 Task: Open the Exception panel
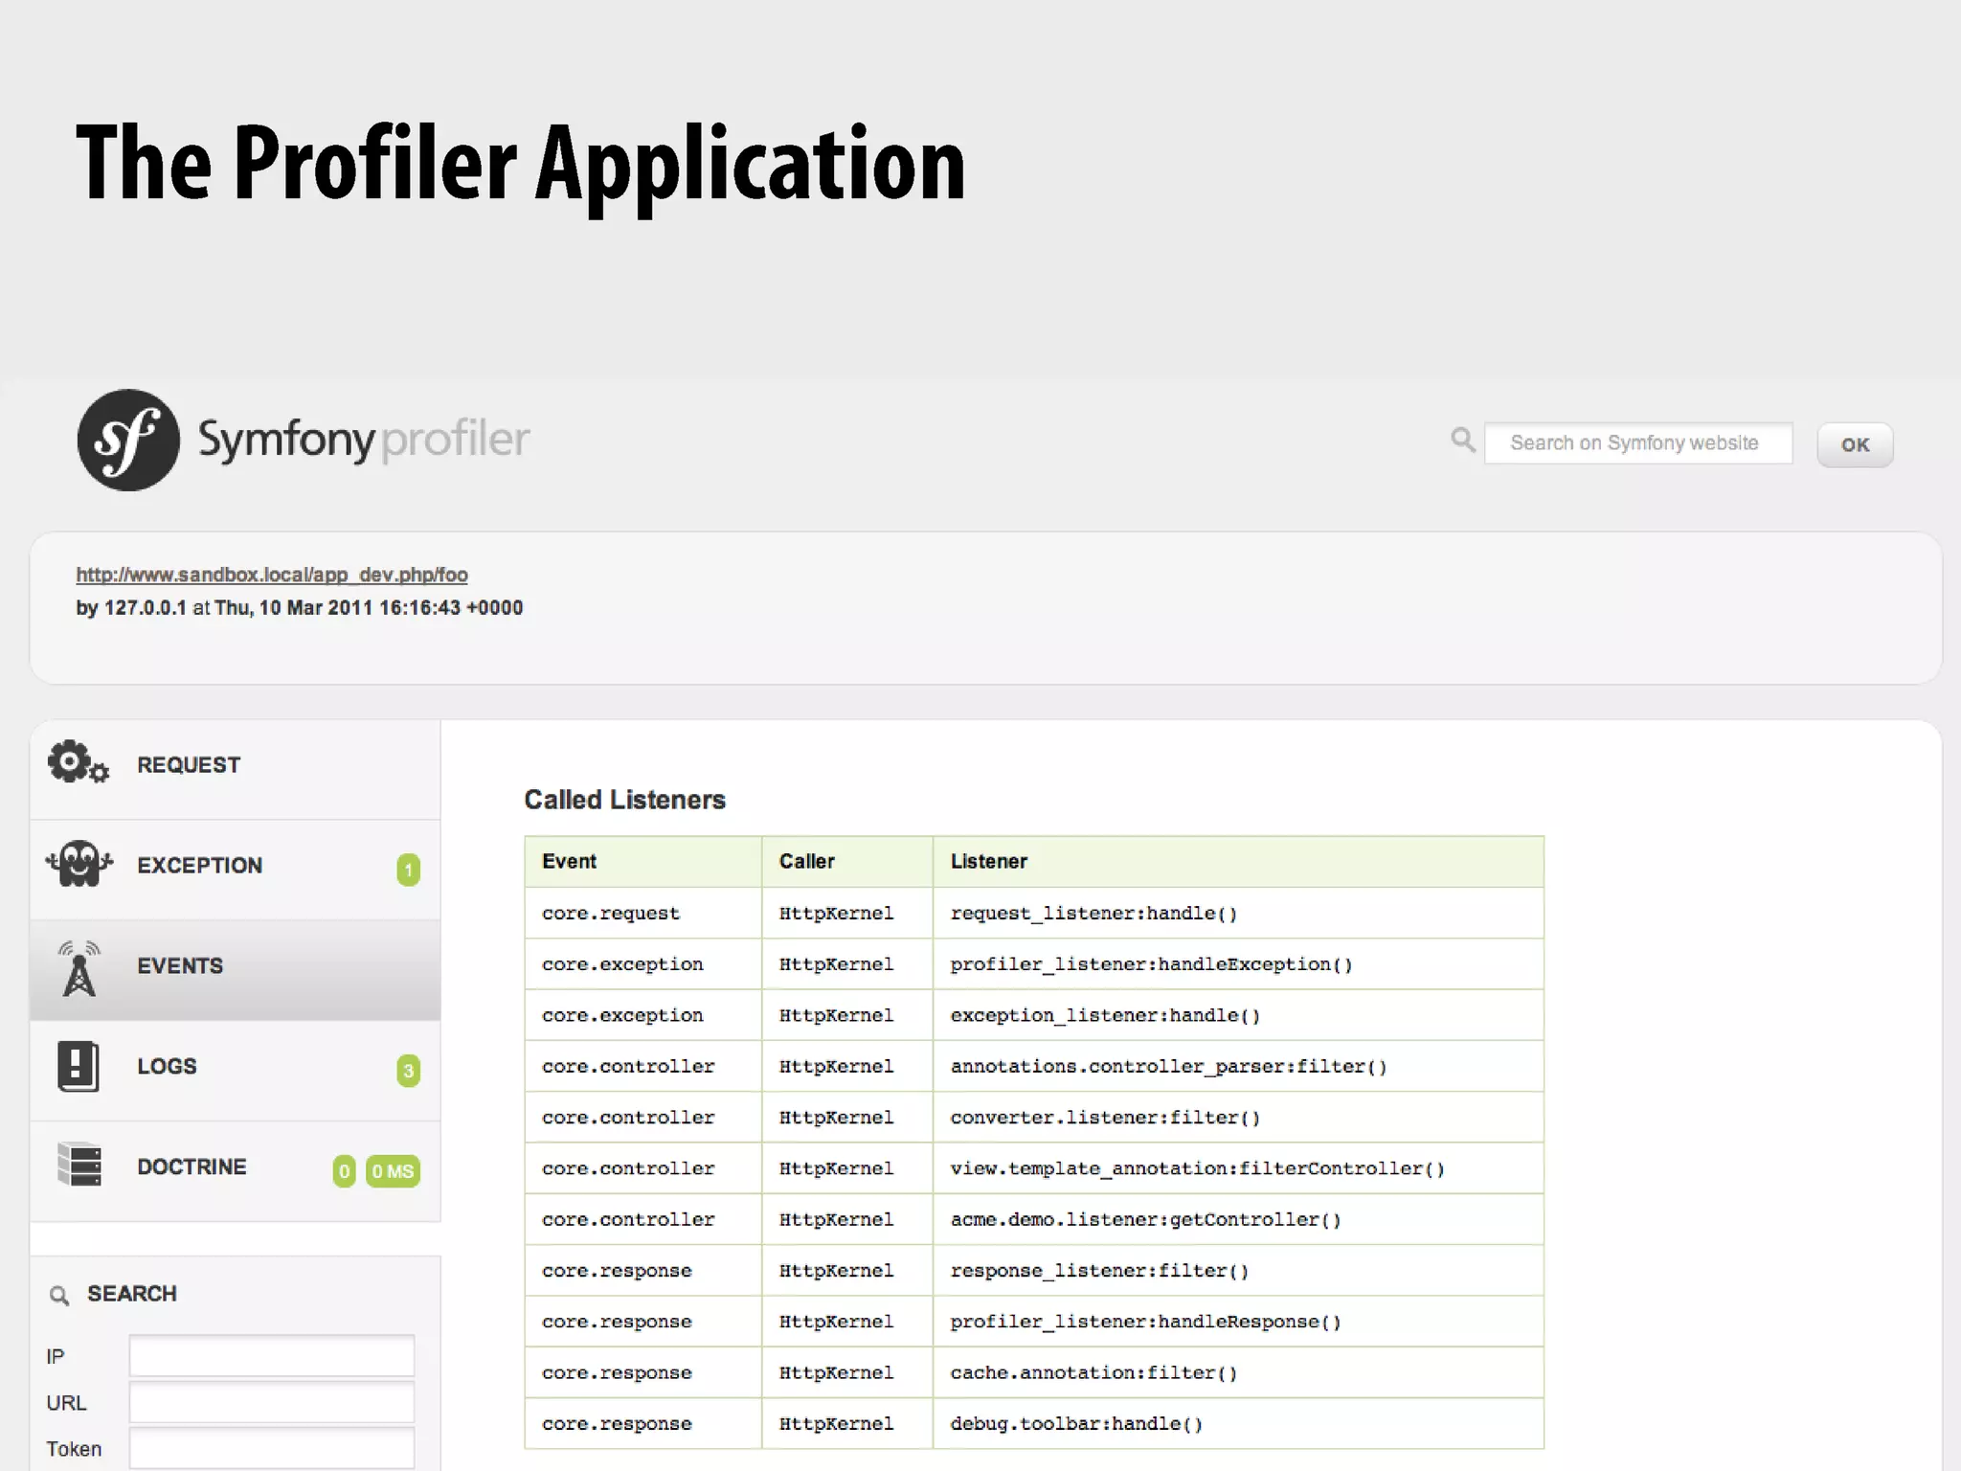coord(199,866)
